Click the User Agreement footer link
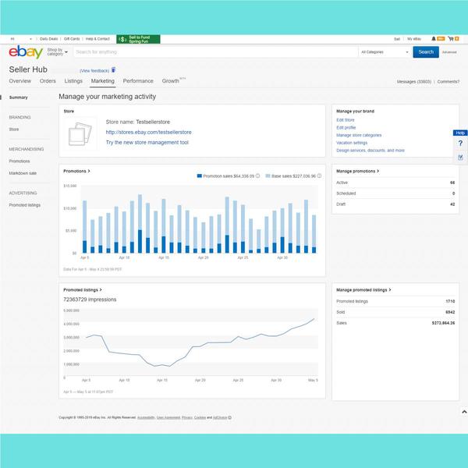This screenshot has width=468, height=468. [168, 417]
